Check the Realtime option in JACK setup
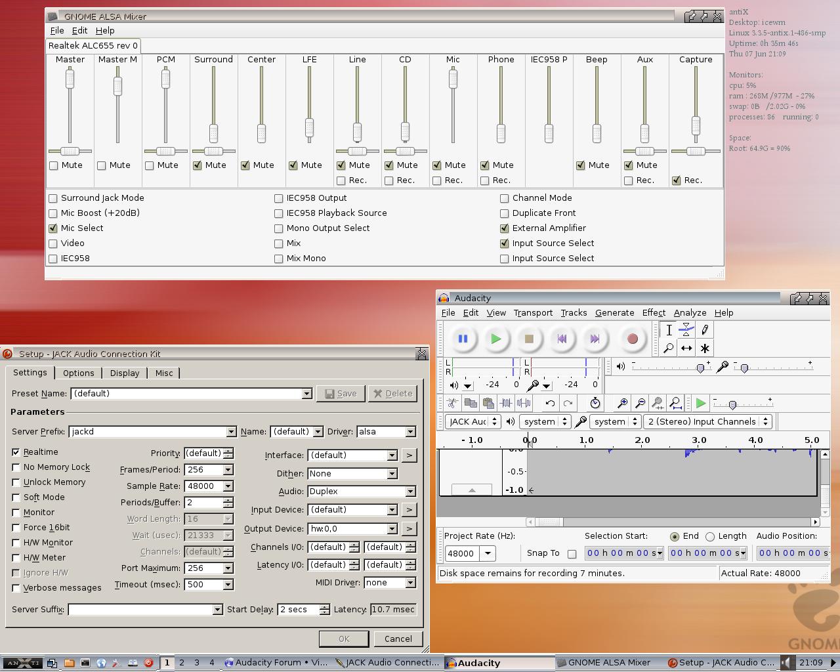 pyautogui.click(x=16, y=451)
